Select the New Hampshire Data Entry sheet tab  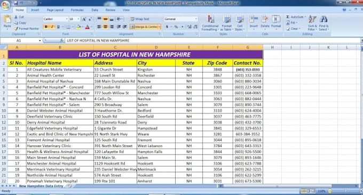pyautogui.click(x=41, y=186)
